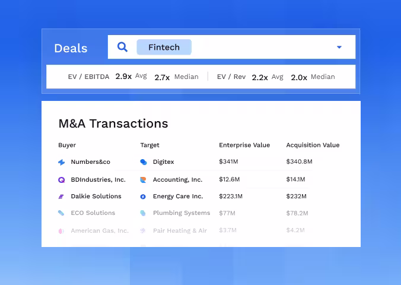Screen dimensions: 401x285
Task: Open the Plumbing Systems target name
Action: click(182, 213)
